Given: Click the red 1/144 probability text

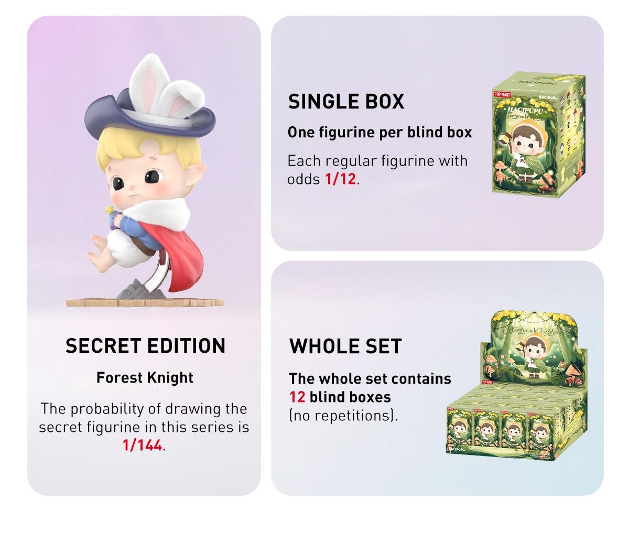Looking at the screenshot, I should tap(142, 446).
